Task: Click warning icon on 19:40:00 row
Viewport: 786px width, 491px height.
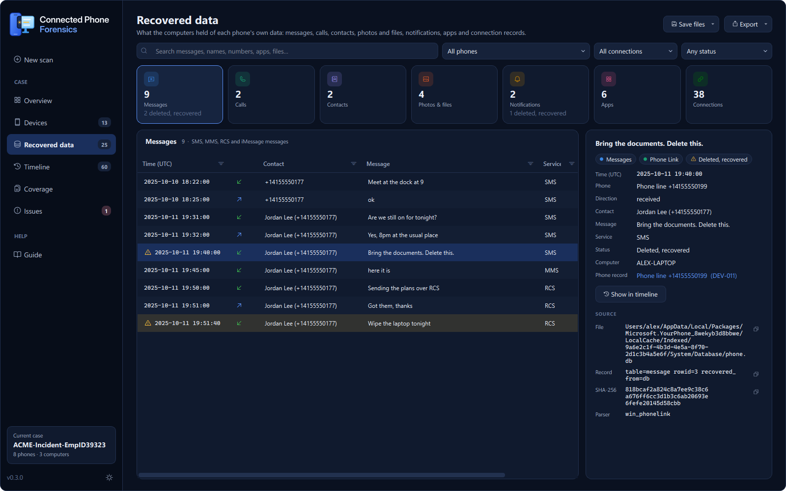Action: click(148, 252)
